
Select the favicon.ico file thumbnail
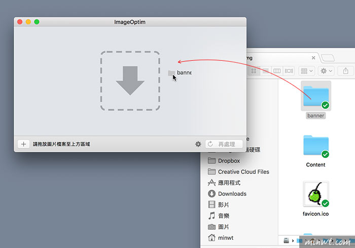[x=316, y=194]
